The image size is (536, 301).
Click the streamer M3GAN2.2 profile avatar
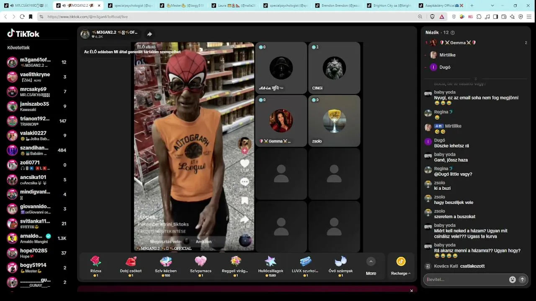[x=85, y=34]
